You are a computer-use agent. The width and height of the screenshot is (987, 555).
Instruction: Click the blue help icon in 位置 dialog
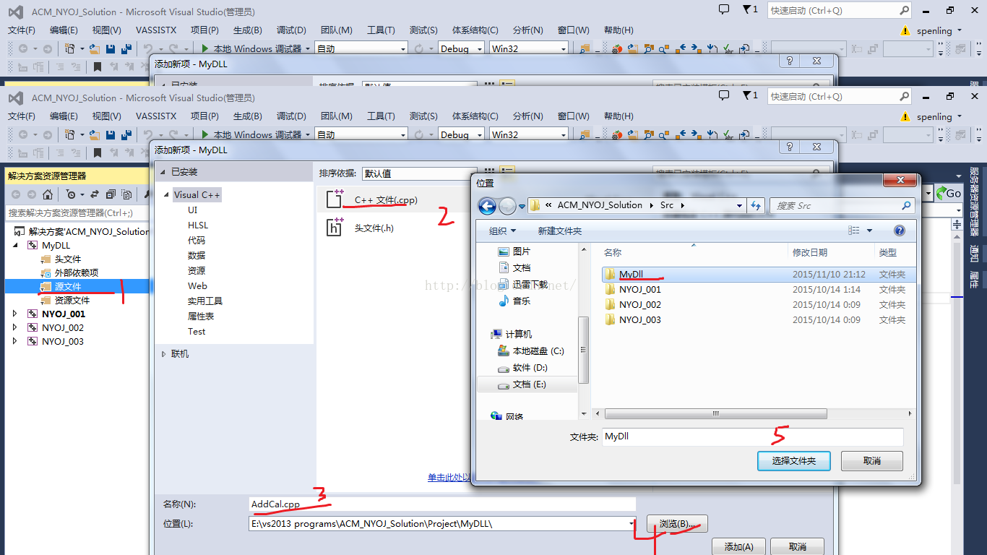click(900, 231)
